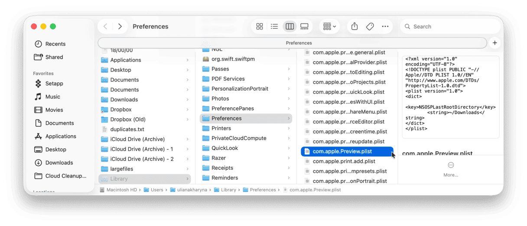Click Macintosh HD in path bar

coord(118,190)
